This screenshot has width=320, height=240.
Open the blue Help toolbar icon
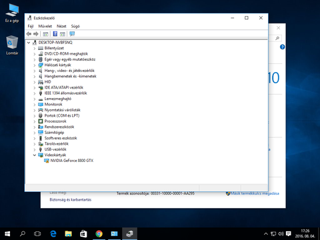55,34
